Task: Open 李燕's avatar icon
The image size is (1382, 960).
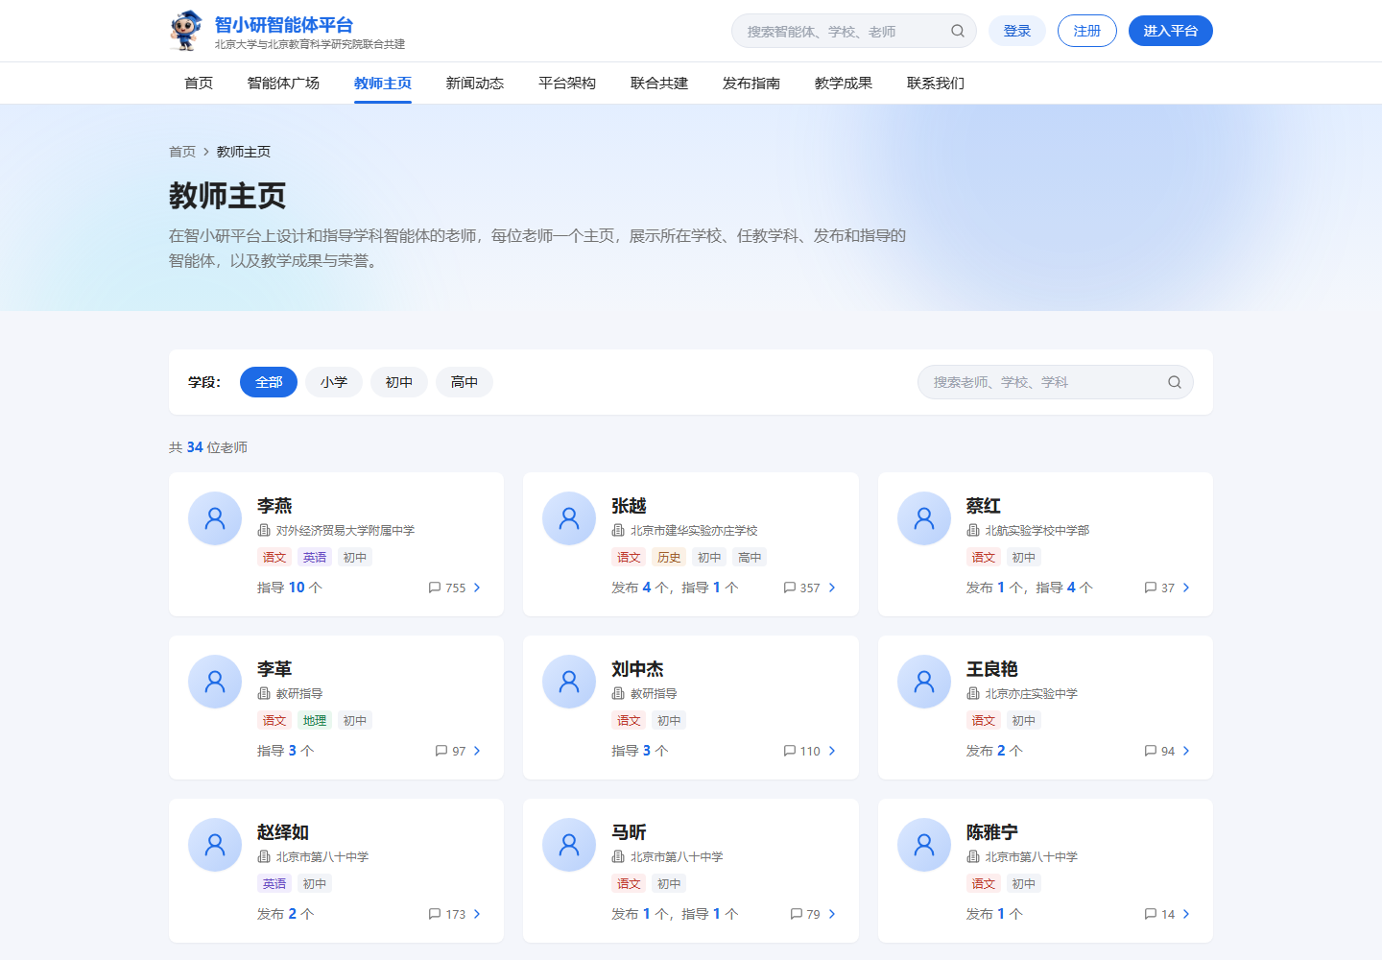Action: pos(215,518)
